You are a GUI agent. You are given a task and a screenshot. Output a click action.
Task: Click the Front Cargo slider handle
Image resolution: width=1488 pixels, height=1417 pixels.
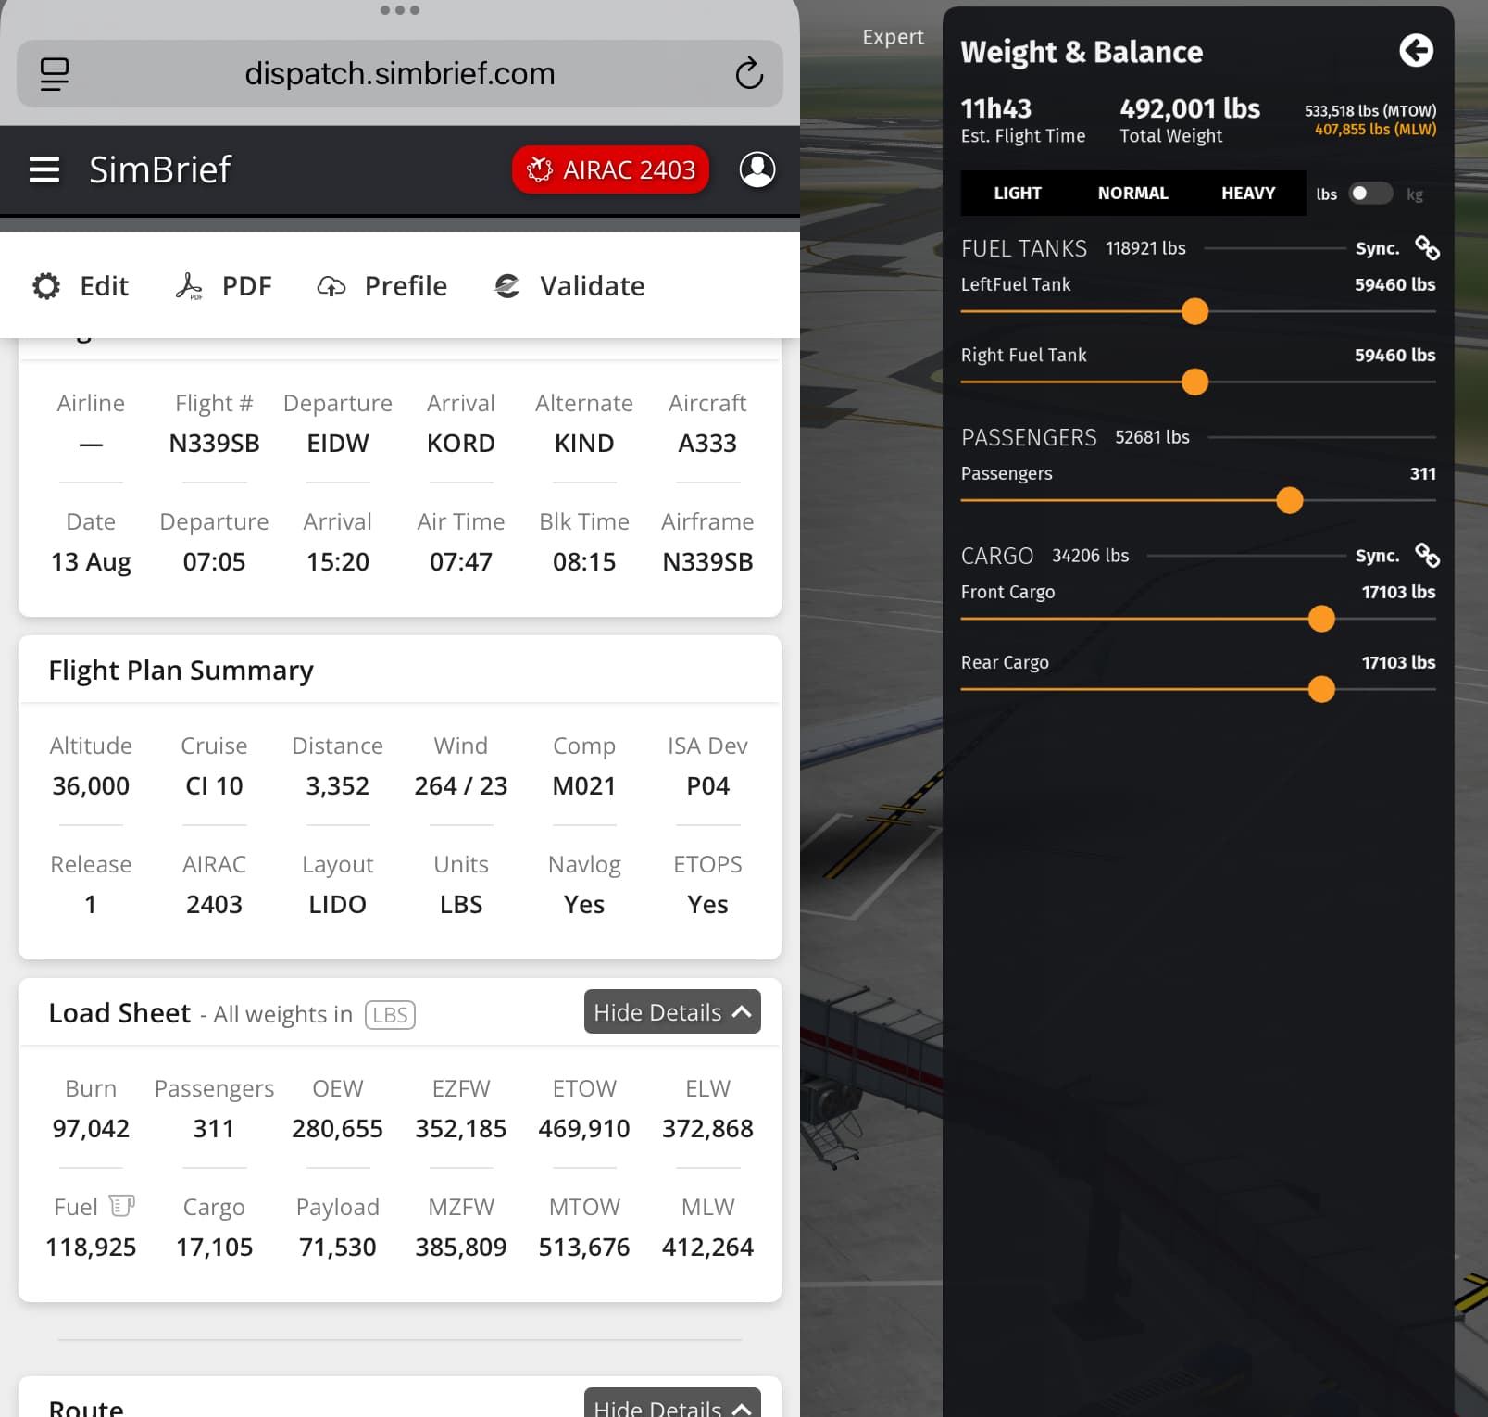[x=1321, y=619]
